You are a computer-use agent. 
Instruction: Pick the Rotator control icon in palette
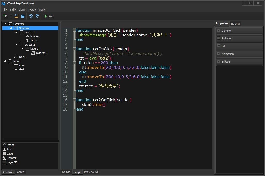[x=4, y=158]
